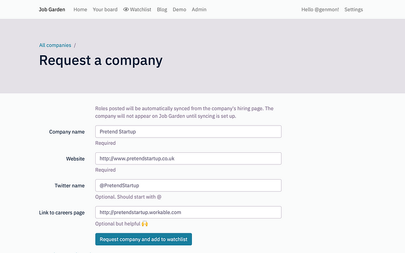Screen dimensions: 405x253
Task: Focus the Company name input field
Action: click(188, 132)
